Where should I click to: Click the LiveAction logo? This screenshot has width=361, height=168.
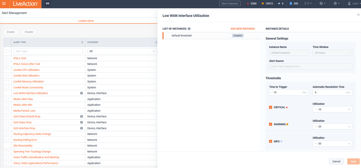[25, 4]
